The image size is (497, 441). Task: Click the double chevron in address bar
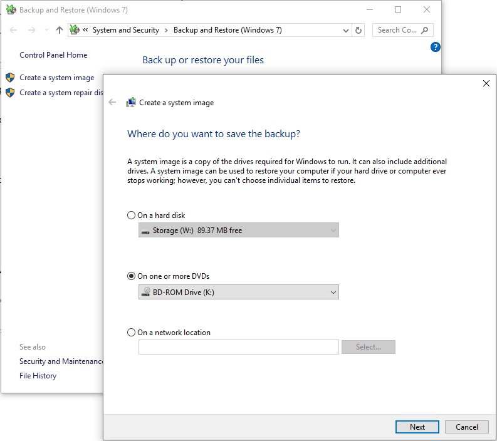click(85, 30)
